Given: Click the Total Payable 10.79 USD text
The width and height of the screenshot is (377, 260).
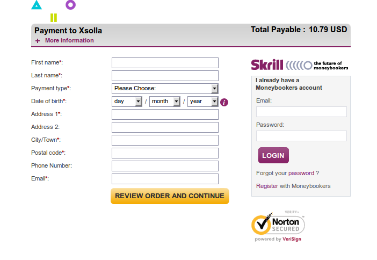Looking at the screenshot, I should tap(299, 30).
